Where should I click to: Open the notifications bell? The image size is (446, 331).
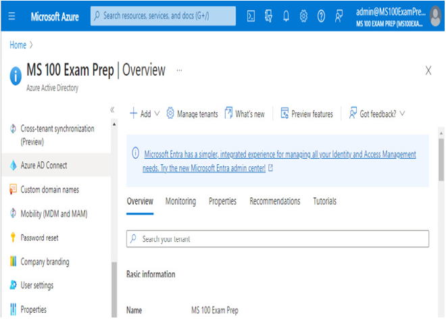[286, 16]
